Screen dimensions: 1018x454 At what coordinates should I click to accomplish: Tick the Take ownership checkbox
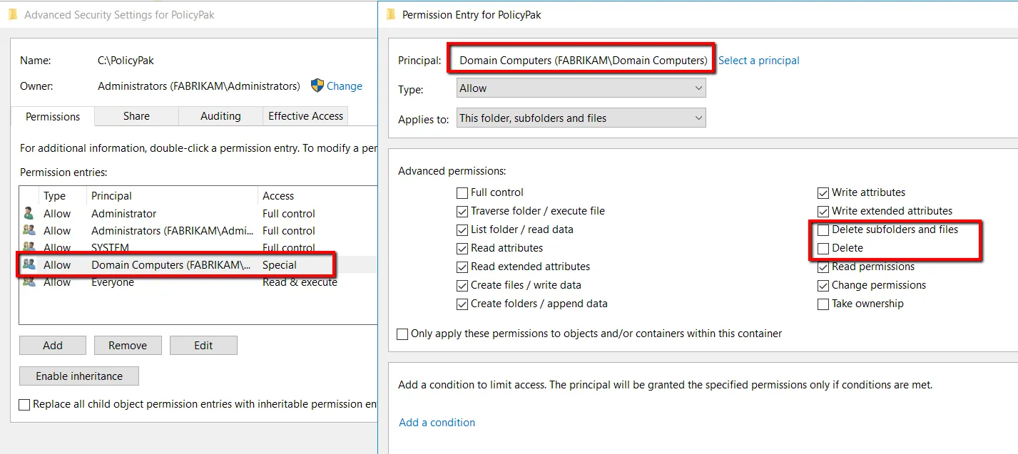coord(823,304)
